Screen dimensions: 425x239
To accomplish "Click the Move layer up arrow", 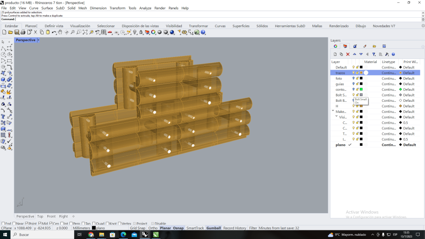I will (x=355, y=54).
